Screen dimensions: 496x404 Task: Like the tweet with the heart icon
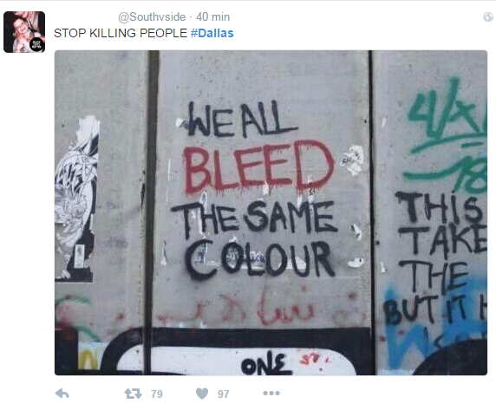(202, 394)
